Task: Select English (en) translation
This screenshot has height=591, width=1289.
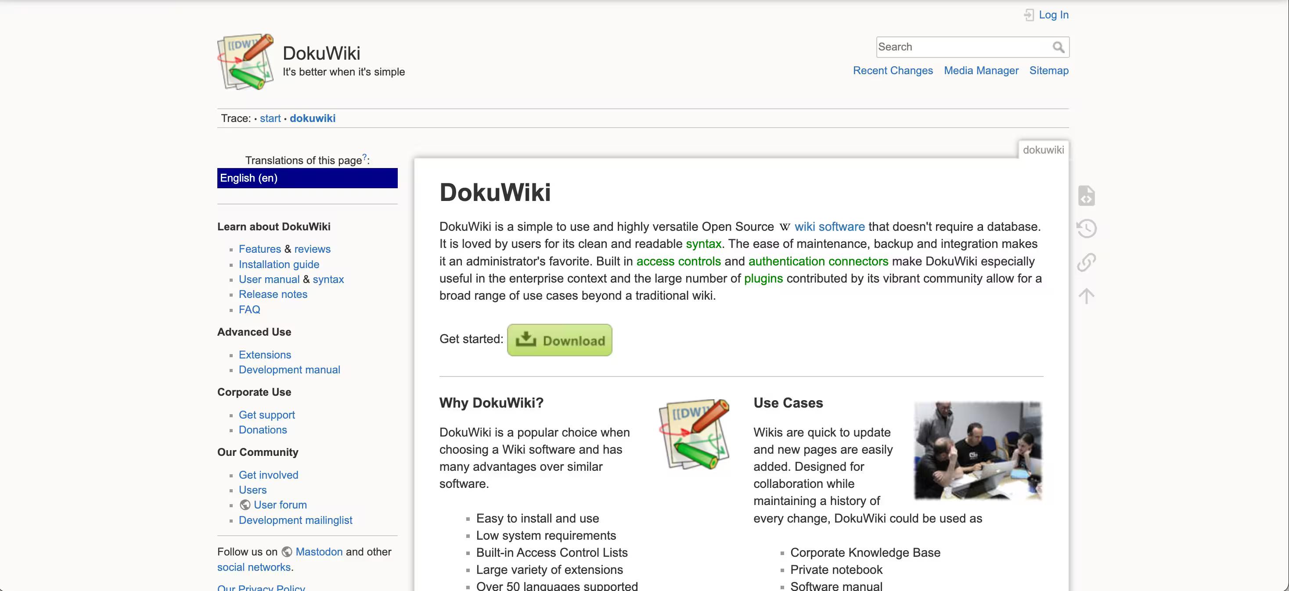Action: coord(307,178)
